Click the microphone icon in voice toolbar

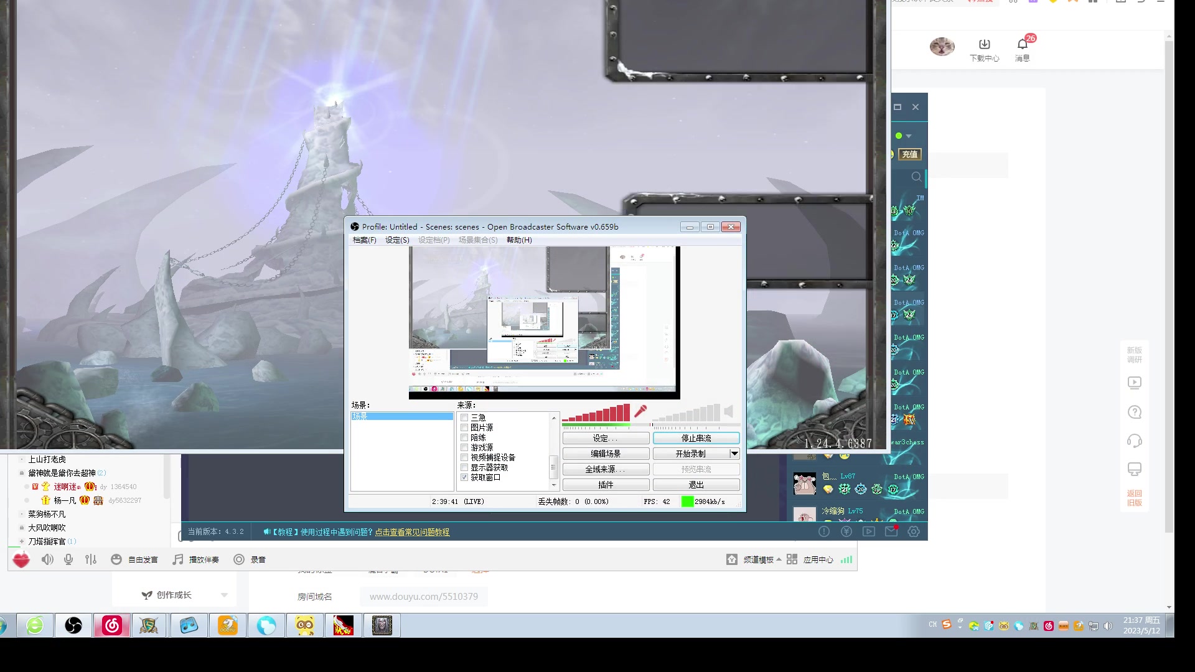(x=68, y=559)
